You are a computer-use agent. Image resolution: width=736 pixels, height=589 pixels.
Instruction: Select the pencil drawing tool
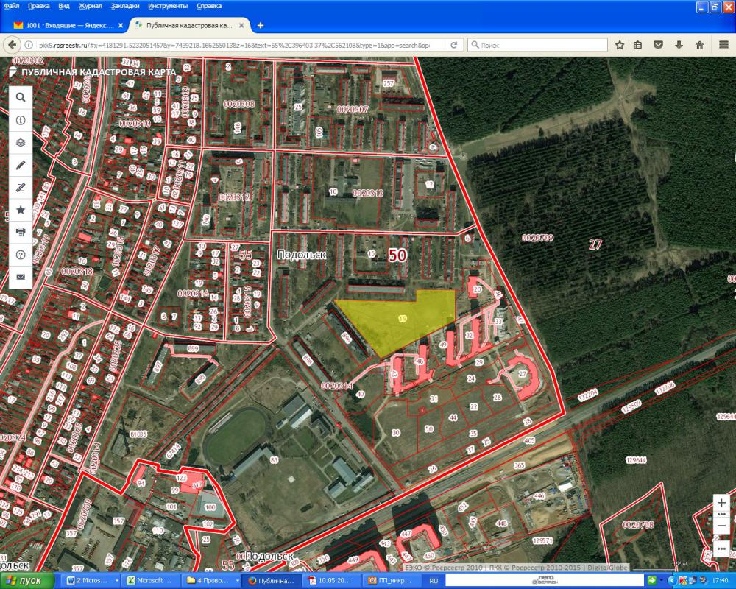(21, 165)
